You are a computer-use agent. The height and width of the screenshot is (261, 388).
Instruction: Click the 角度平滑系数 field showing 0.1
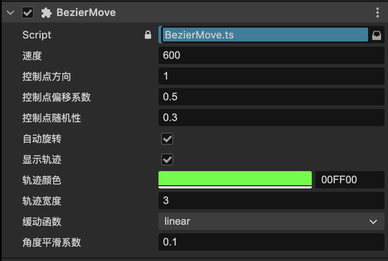coord(271,242)
